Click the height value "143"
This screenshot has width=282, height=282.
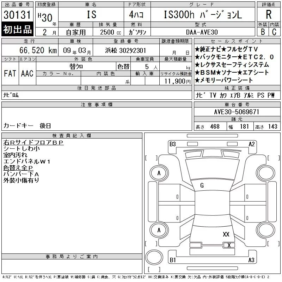(272, 127)
